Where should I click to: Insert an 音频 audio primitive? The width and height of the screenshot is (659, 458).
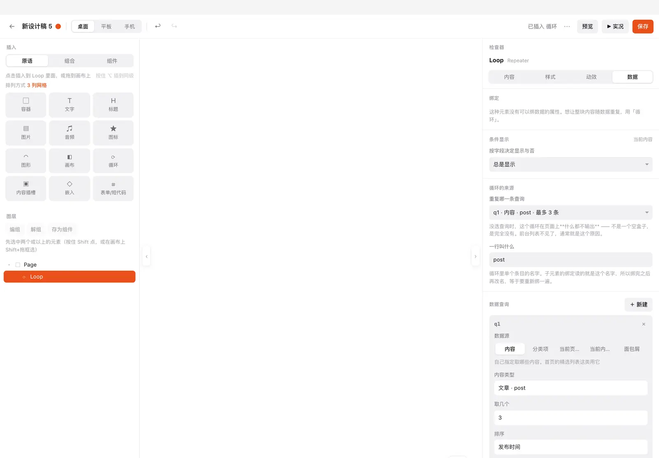point(70,133)
